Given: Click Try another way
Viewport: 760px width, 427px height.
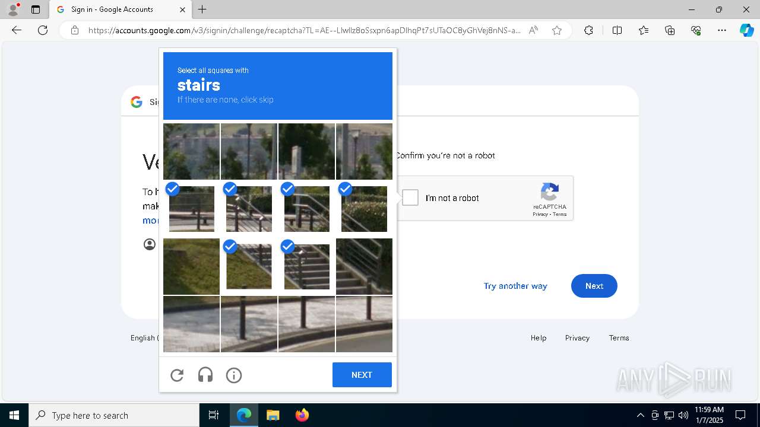Looking at the screenshot, I should pos(515,286).
